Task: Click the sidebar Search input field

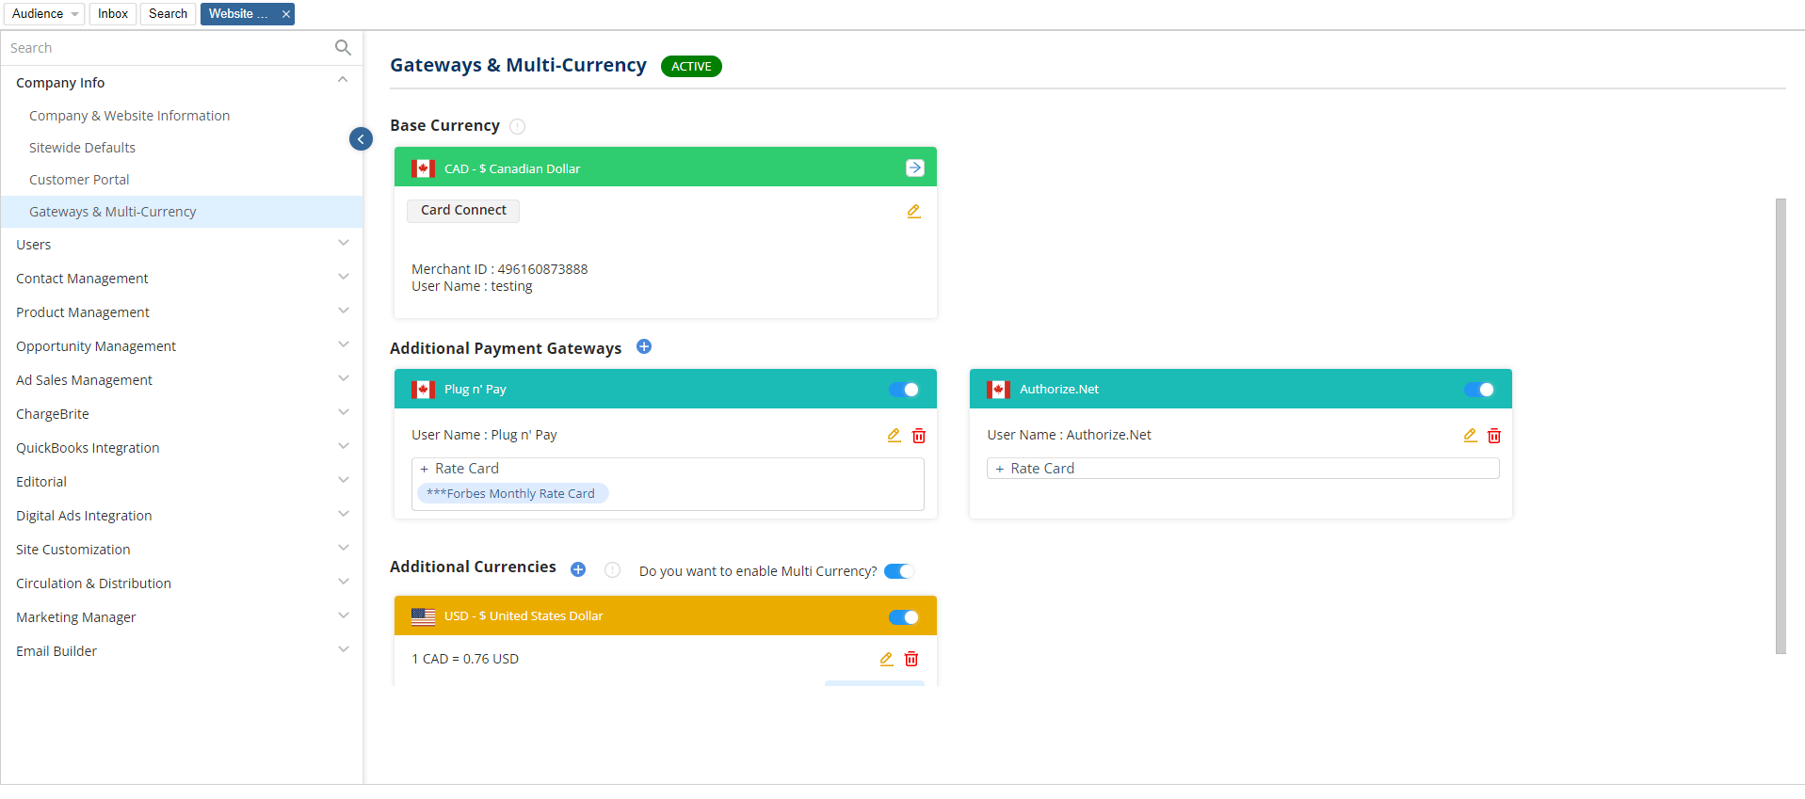Action: click(169, 48)
